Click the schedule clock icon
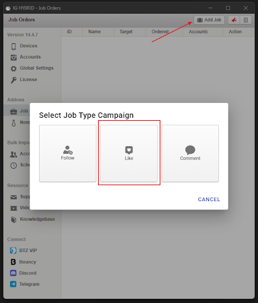The image size is (258, 303). [14, 165]
